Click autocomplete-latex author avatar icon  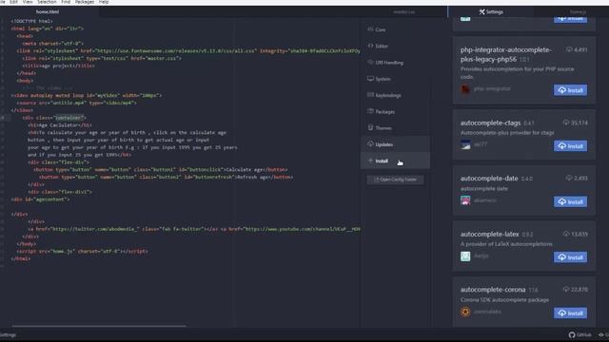[465, 256]
